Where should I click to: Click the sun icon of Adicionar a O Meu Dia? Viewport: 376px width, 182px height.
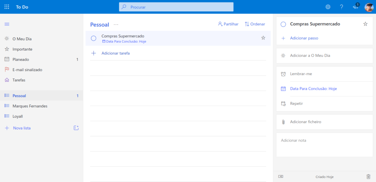coord(283,55)
